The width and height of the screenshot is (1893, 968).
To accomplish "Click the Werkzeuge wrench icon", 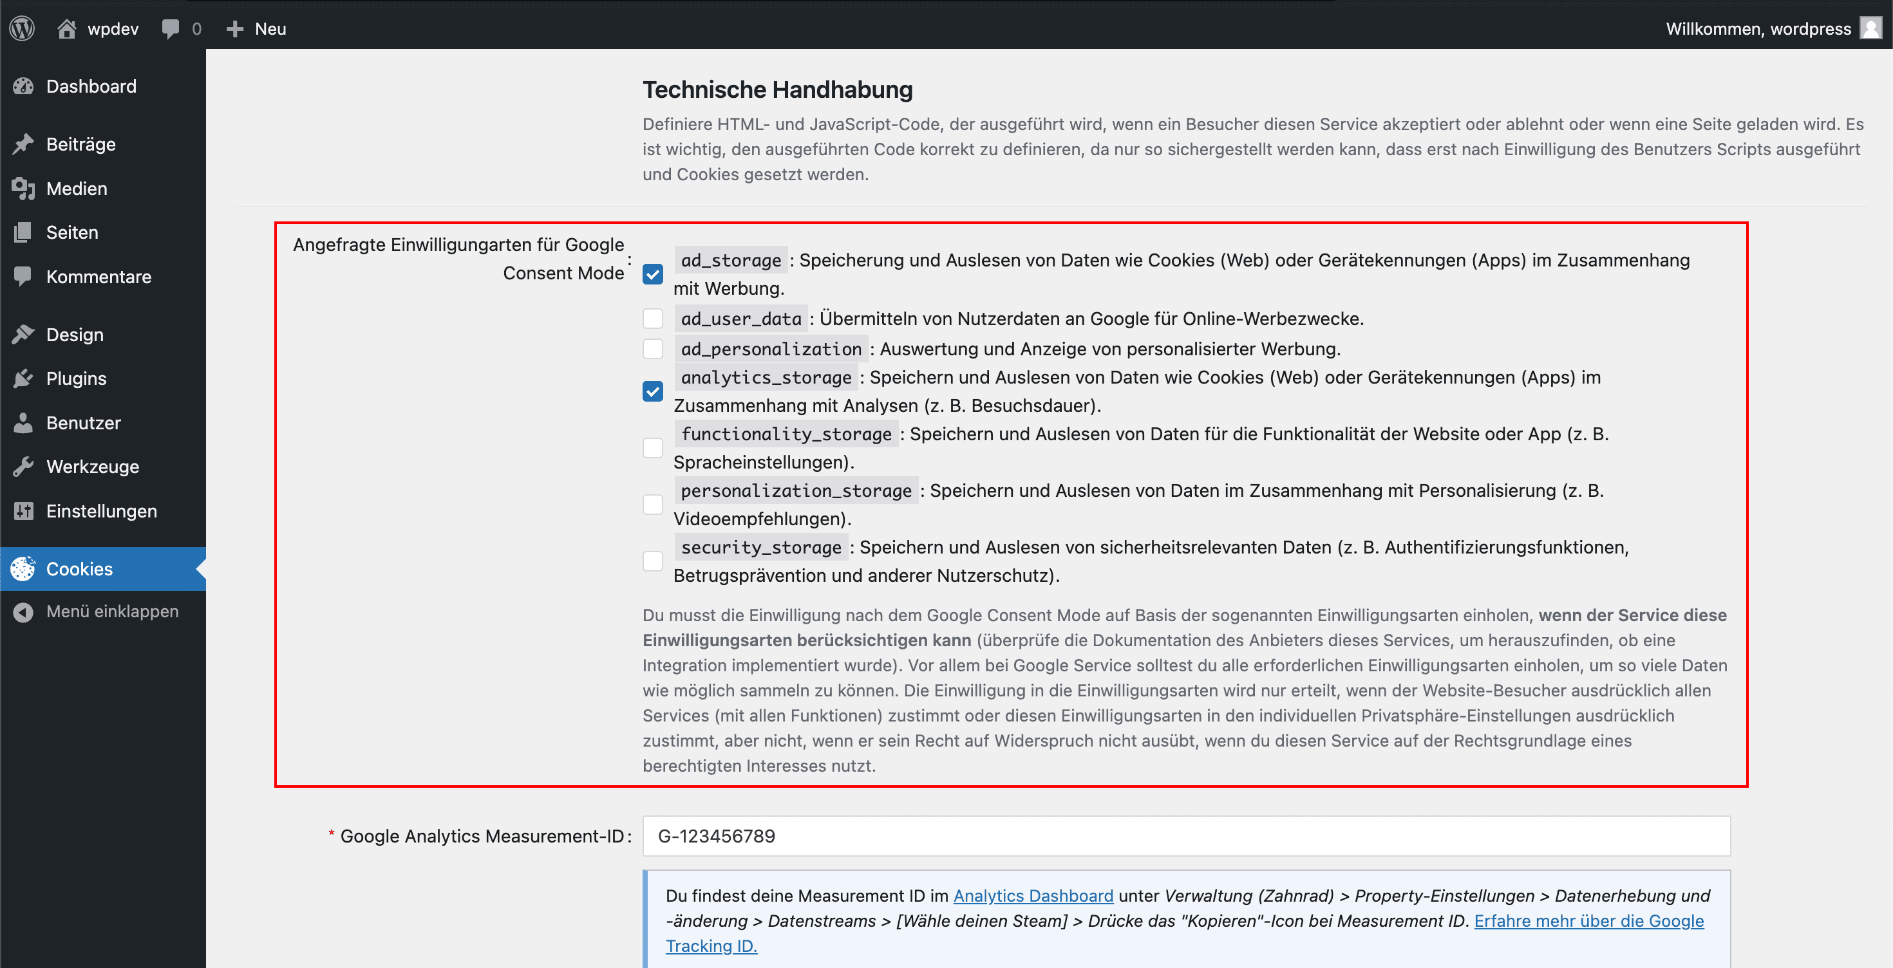I will (x=24, y=467).
